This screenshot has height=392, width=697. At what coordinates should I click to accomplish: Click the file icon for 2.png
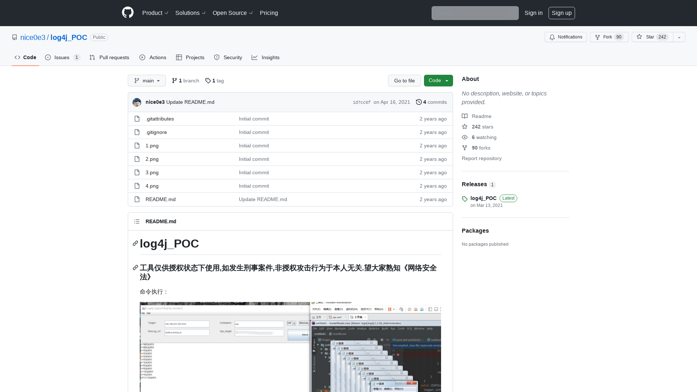(137, 159)
